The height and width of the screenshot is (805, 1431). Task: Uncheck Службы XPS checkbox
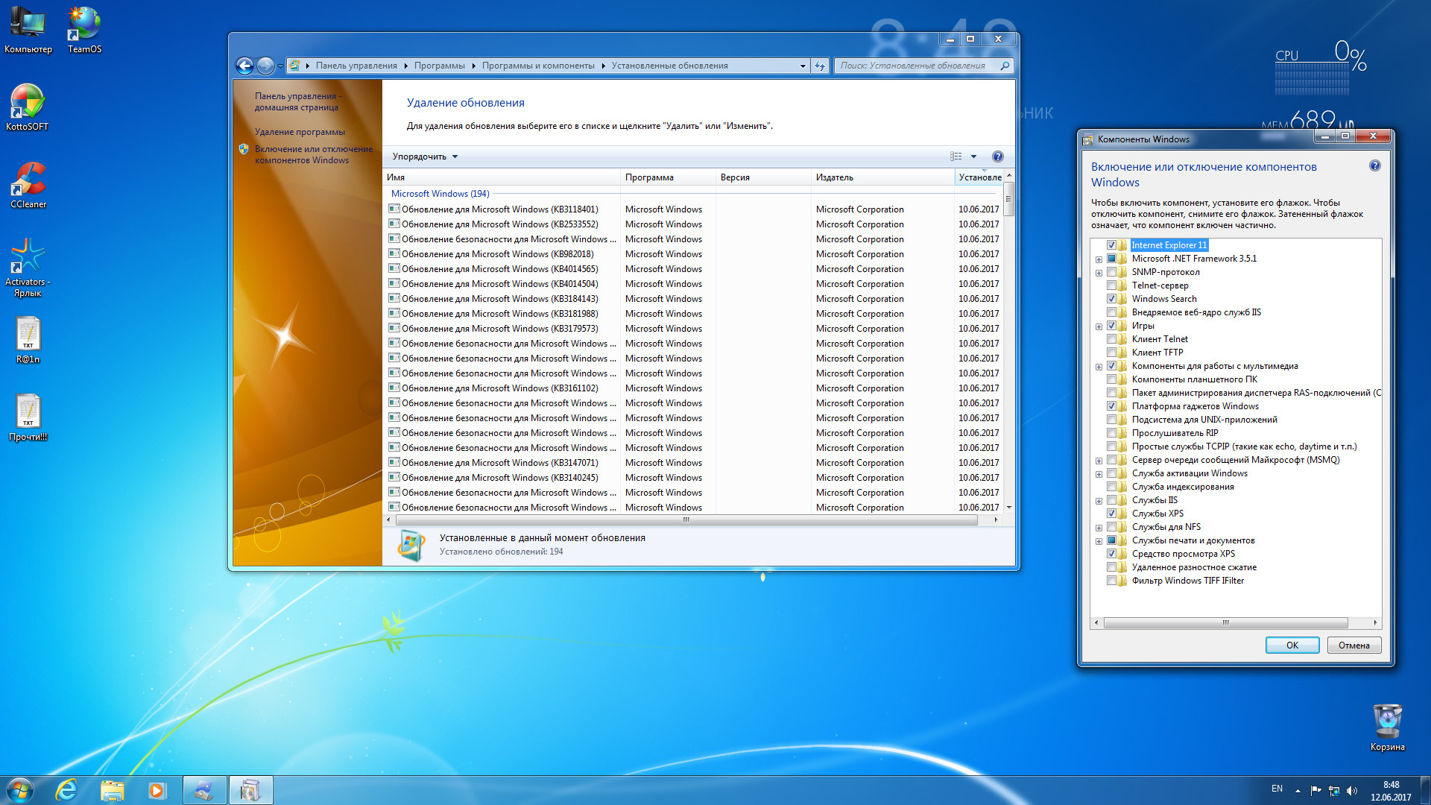point(1111,514)
